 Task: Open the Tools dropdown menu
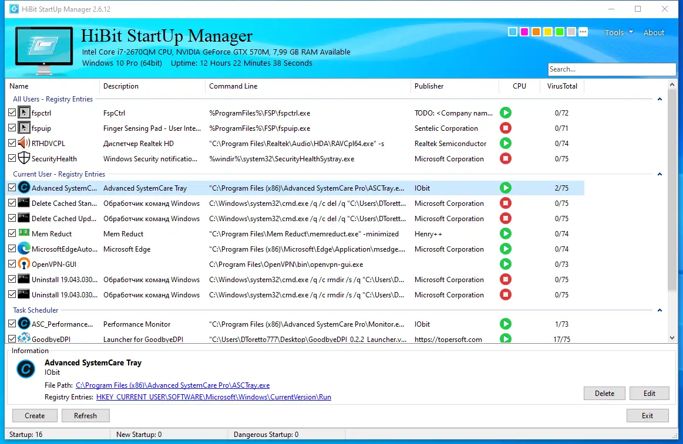pos(618,32)
